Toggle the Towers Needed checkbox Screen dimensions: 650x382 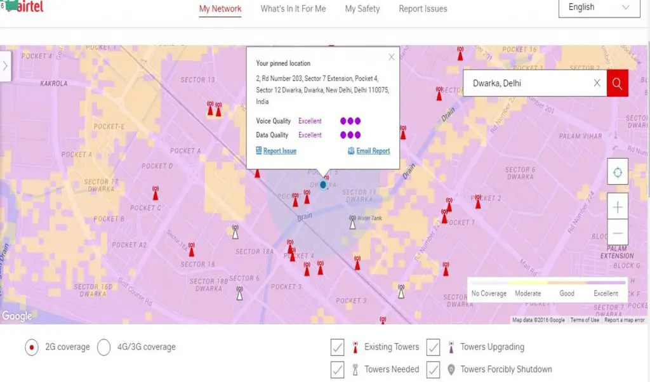[x=338, y=369]
